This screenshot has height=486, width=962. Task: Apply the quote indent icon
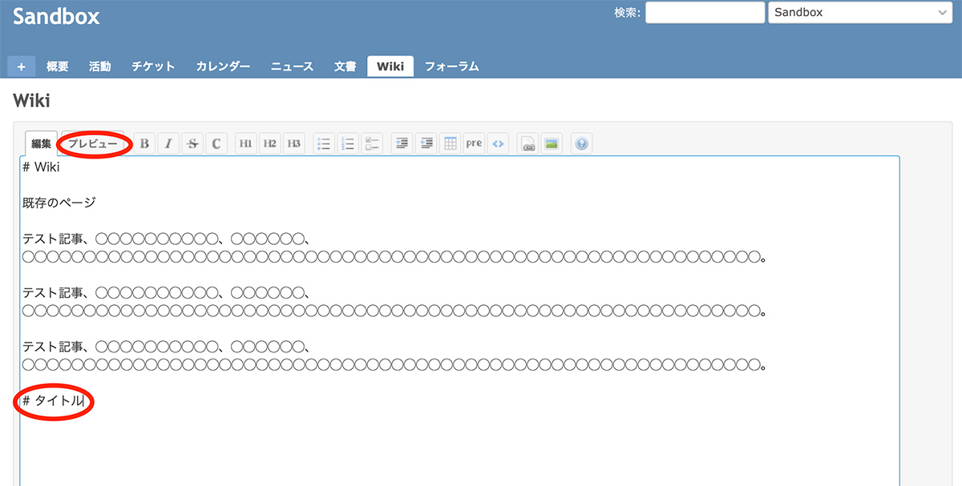(402, 144)
